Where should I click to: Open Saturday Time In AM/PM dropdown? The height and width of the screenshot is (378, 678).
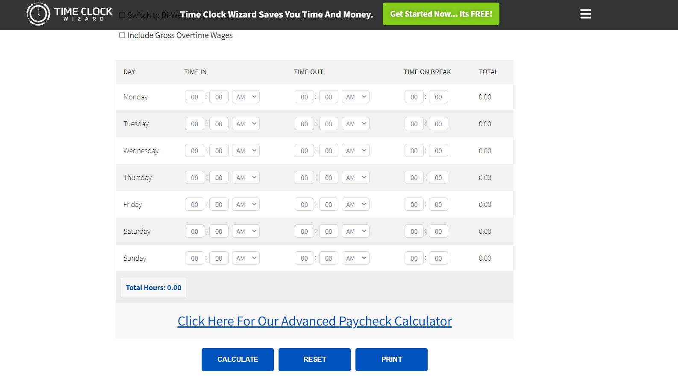246,231
